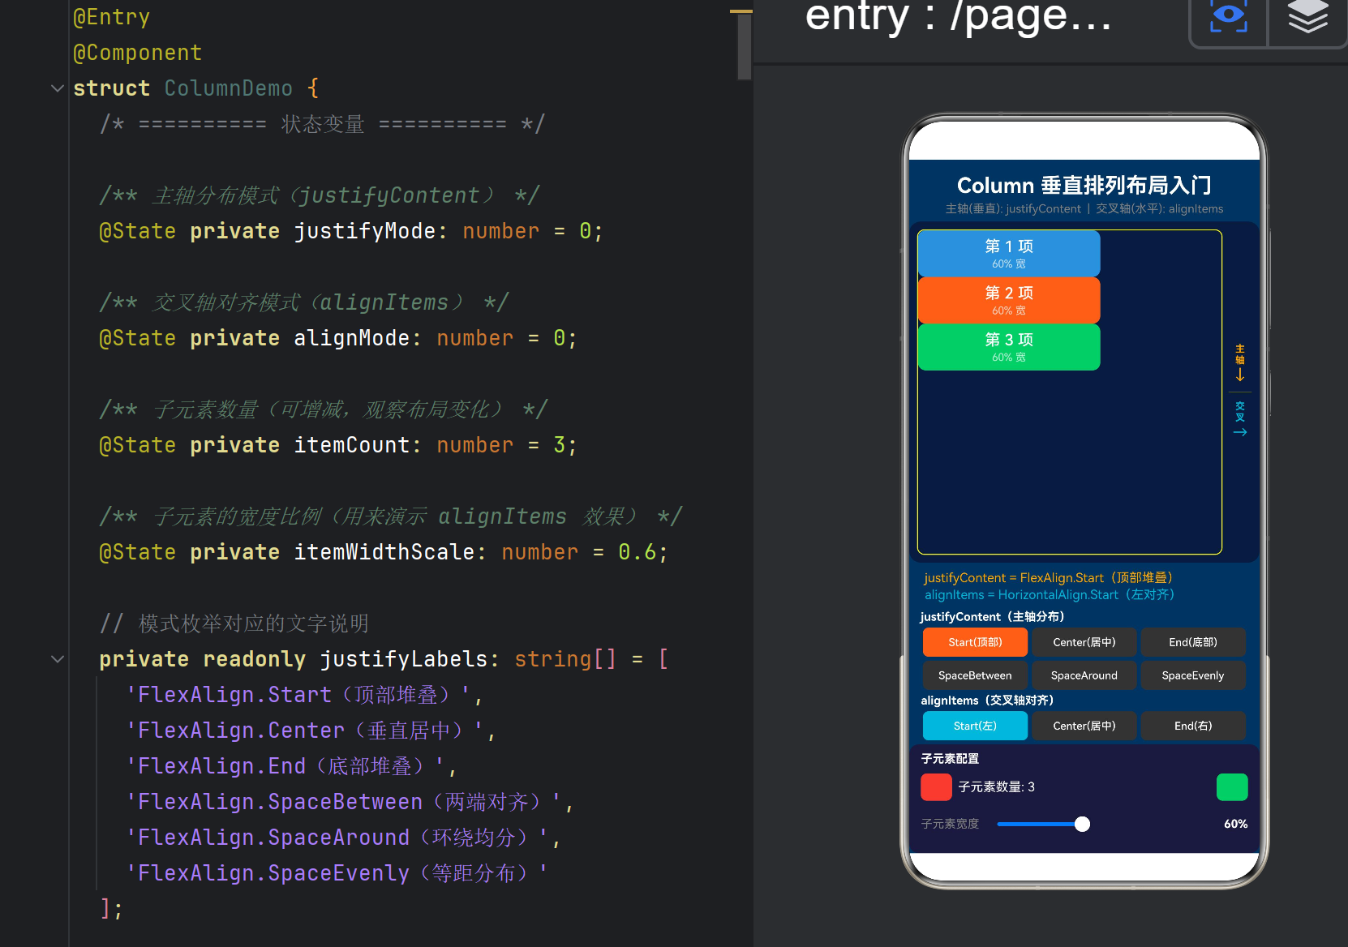Click the 子元素数量: 3 label
The width and height of the screenshot is (1348, 947).
point(996,786)
